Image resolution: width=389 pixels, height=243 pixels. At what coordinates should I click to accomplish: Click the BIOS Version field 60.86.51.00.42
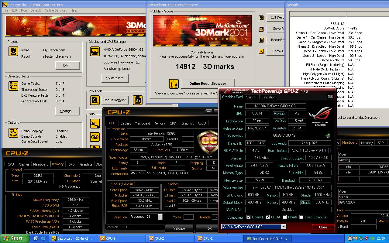tap(284, 136)
